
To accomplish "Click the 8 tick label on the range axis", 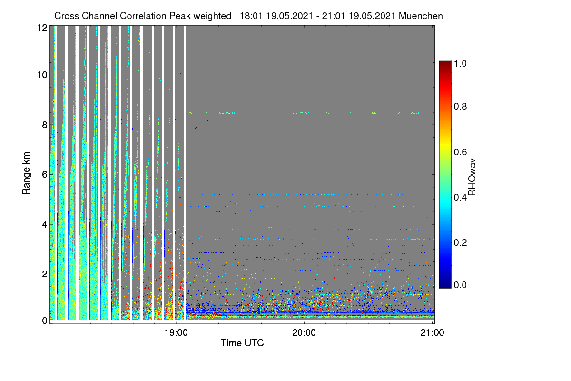I will [44, 125].
